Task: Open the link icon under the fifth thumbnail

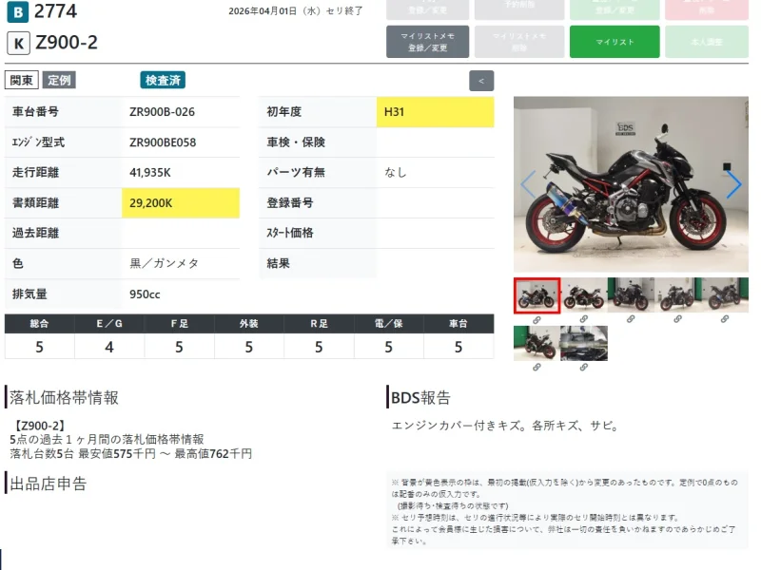Action: pos(725,319)
